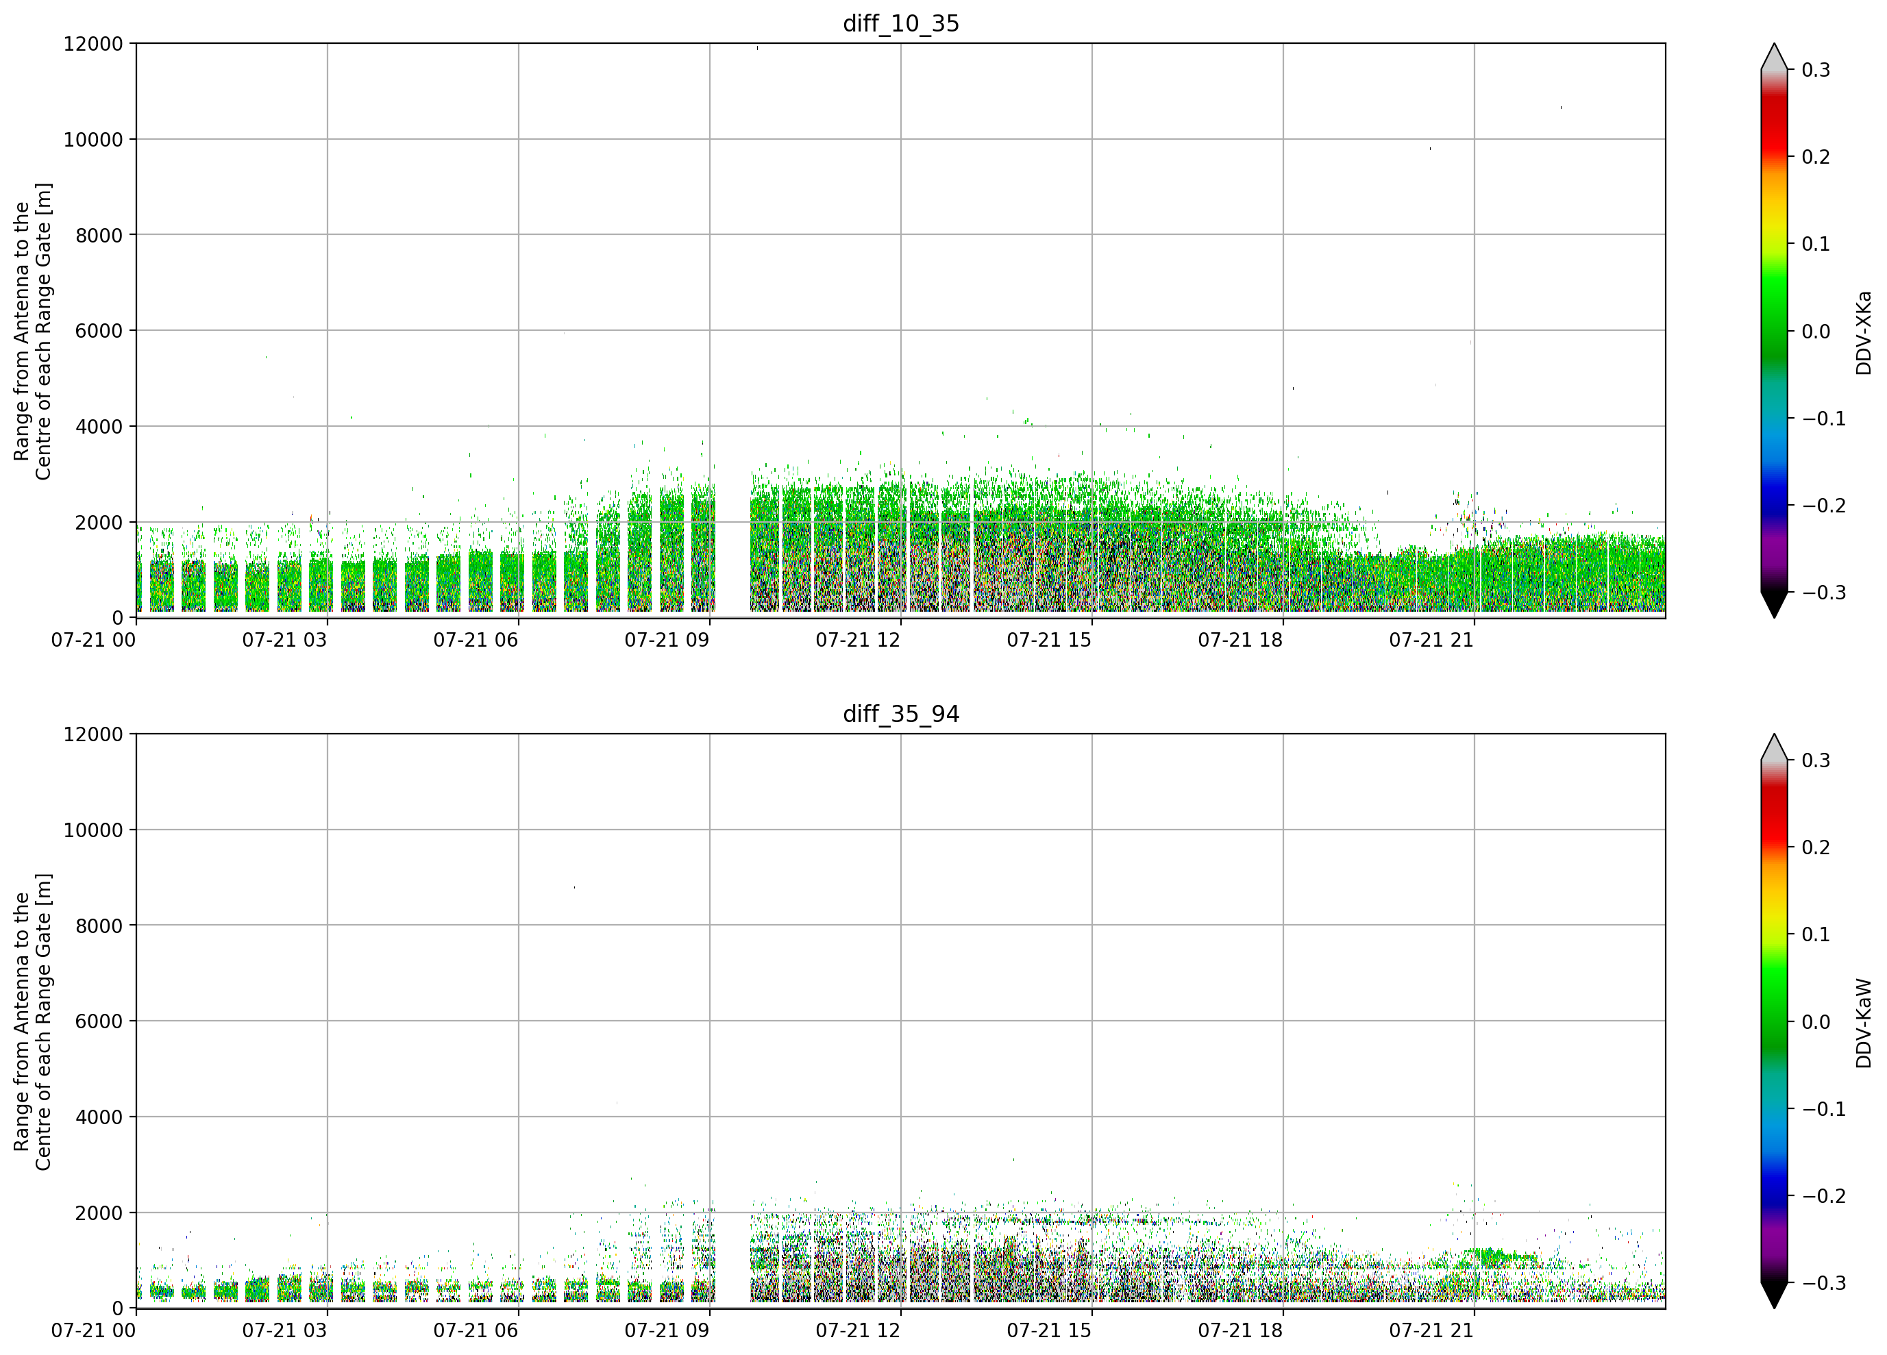Click the black lower arrow of the DDV-XKa colorbar
The image size is (1887, 1355).
click(1774, 605)
